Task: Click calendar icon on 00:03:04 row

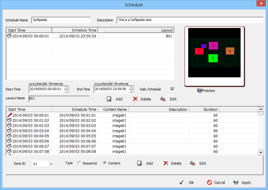Action: pyautogui.click(x=9, y=131)
